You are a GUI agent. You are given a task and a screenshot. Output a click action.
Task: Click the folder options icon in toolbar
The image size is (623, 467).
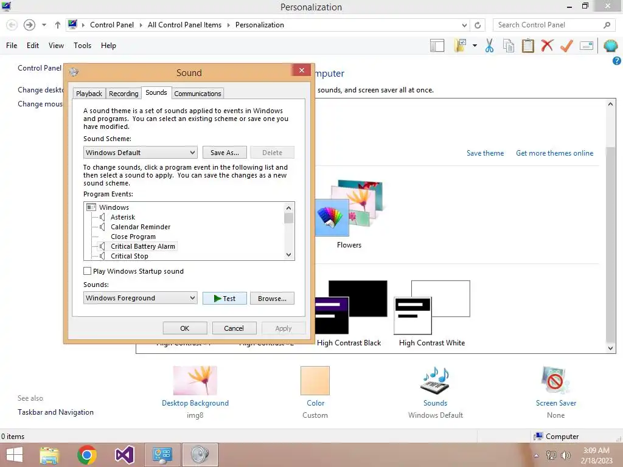pos(461,46)
